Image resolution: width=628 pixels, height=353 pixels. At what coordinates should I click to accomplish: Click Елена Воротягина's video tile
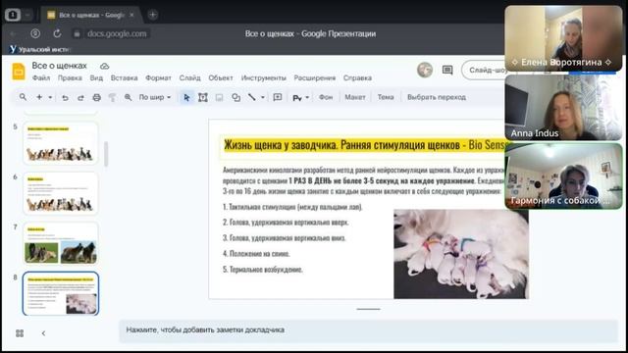point(563,38)
